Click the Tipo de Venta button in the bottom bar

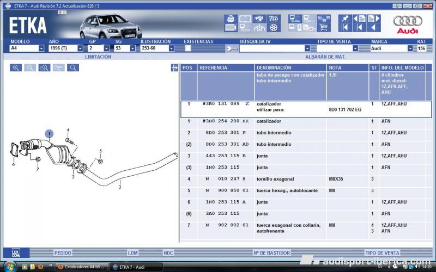pos(382,253)
